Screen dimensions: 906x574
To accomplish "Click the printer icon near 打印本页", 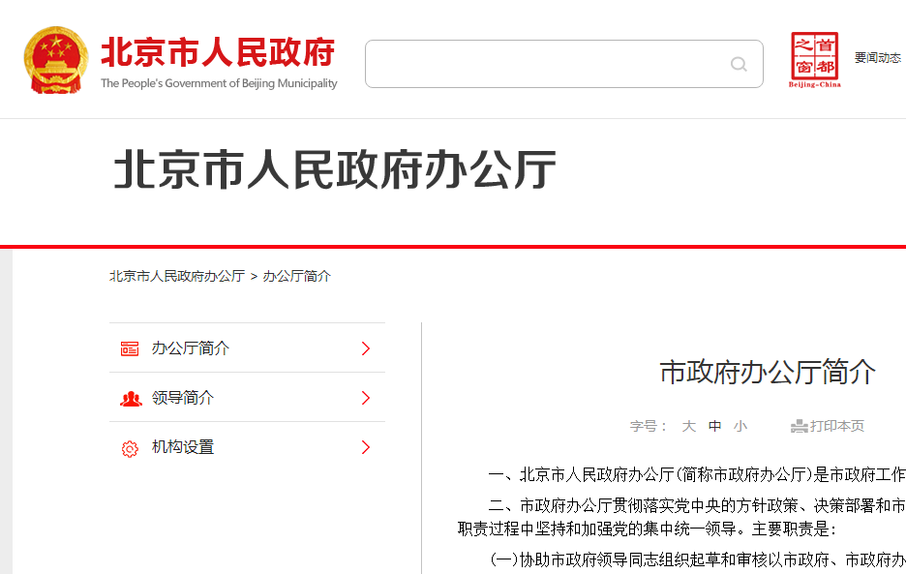I will coord(798,425).
